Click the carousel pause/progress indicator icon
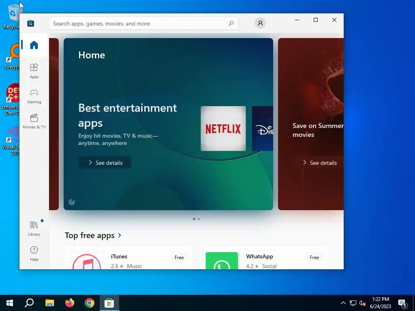The image size is (415, 311). coord(72,202)
